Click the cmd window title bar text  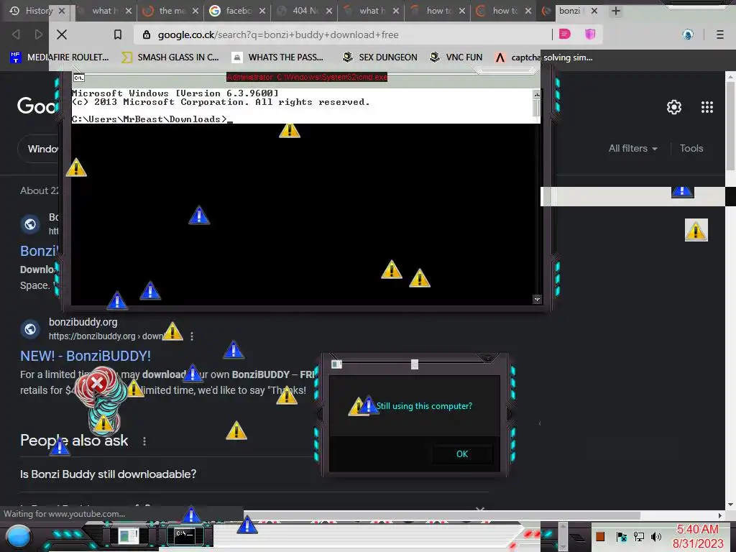point(307,77)
